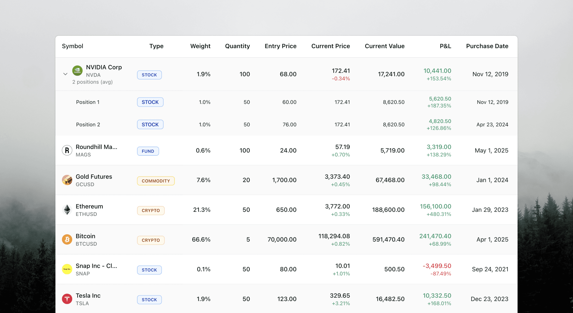Click the Purchase Date column header
The width and height of the screenshot is (573, 313).
[487, 46]
